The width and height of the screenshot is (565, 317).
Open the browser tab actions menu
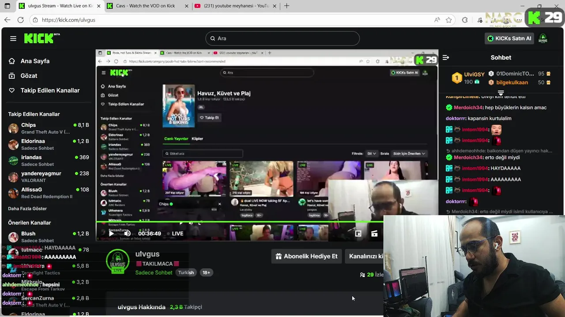pyautogui.click(x=7, y=6)
